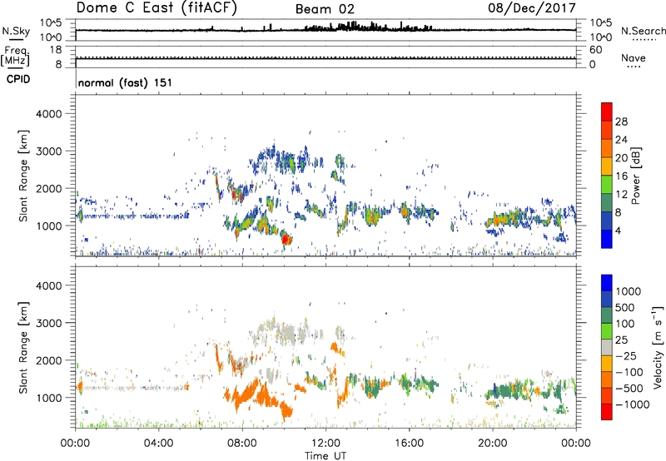Click the "28" label on power color bar
666x461 pixels.
(621, 121)
